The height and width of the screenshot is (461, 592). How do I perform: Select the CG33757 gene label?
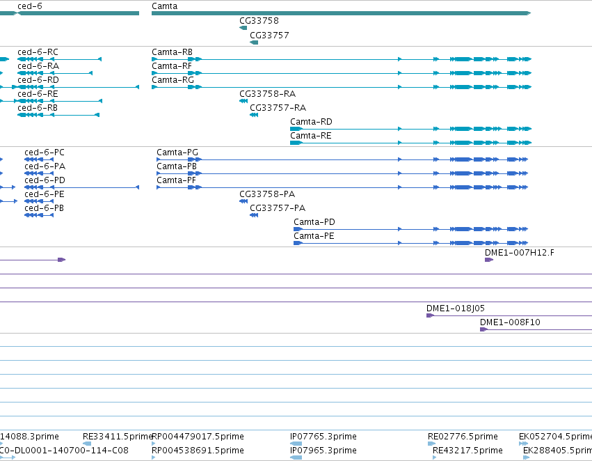click(x=270, y=35)
